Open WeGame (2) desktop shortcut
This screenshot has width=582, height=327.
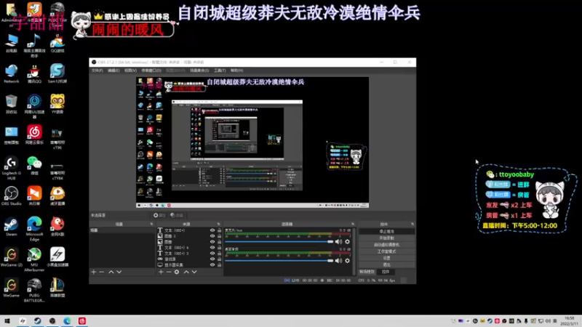coord(11,257)
